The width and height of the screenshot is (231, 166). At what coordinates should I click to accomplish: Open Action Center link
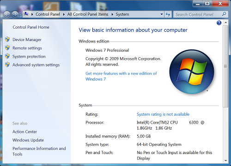click(24, 132)
